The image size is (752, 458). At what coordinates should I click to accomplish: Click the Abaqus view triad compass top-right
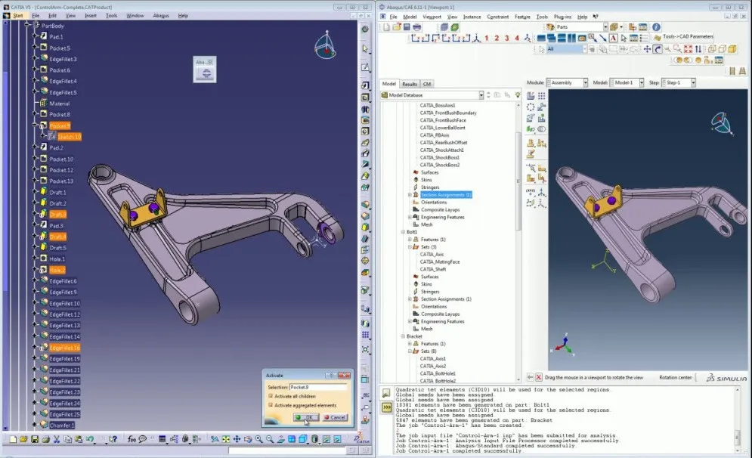(x=722, y=123)
